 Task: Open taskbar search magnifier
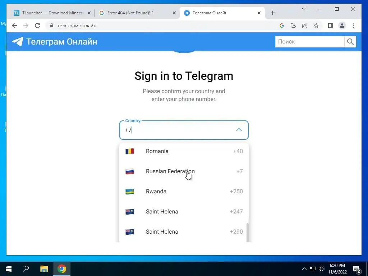tap(26, 269)
